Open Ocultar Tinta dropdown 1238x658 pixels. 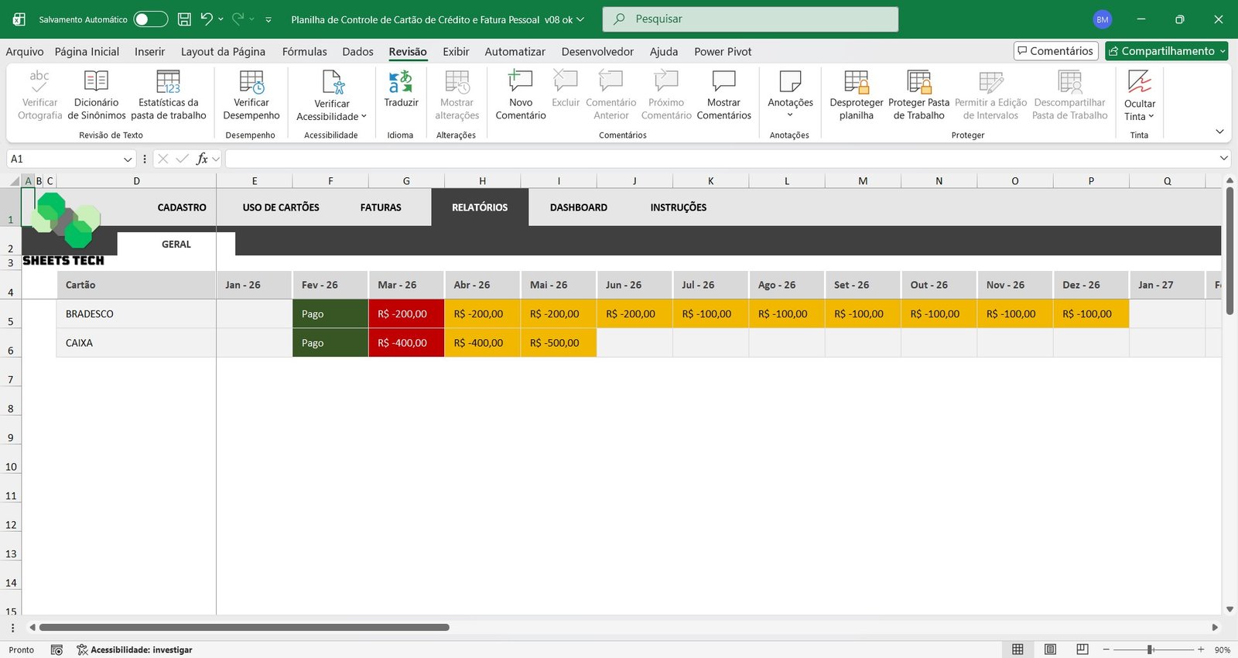[x=1139, y=110]
